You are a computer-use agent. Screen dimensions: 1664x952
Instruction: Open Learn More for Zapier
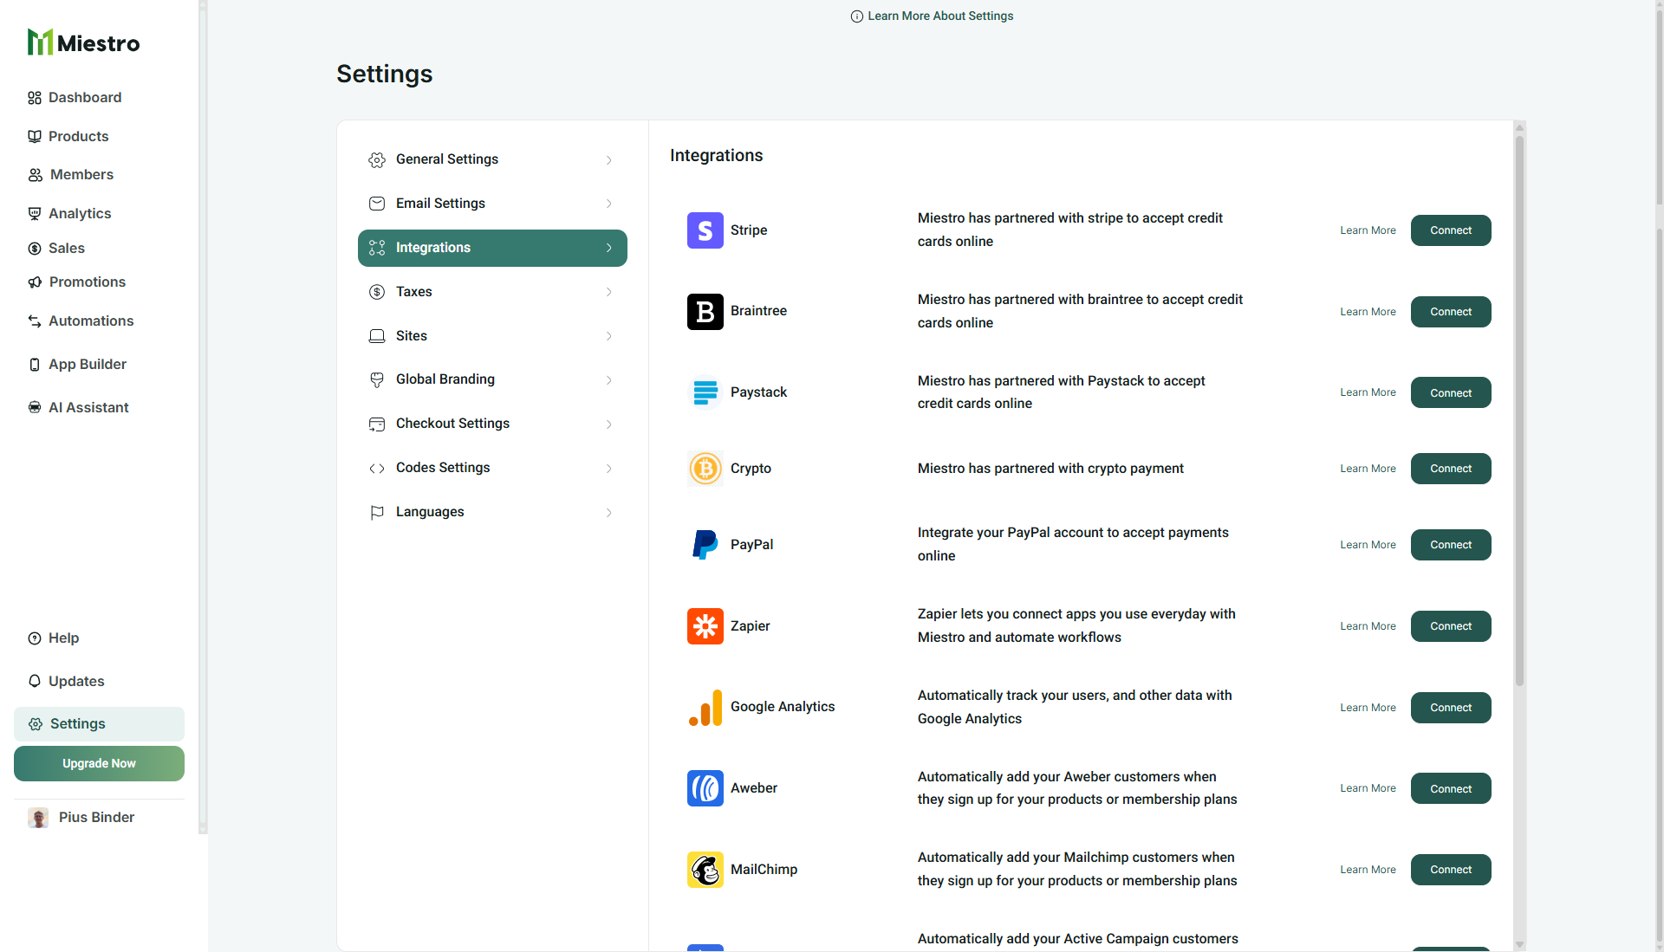(1368, 626)
